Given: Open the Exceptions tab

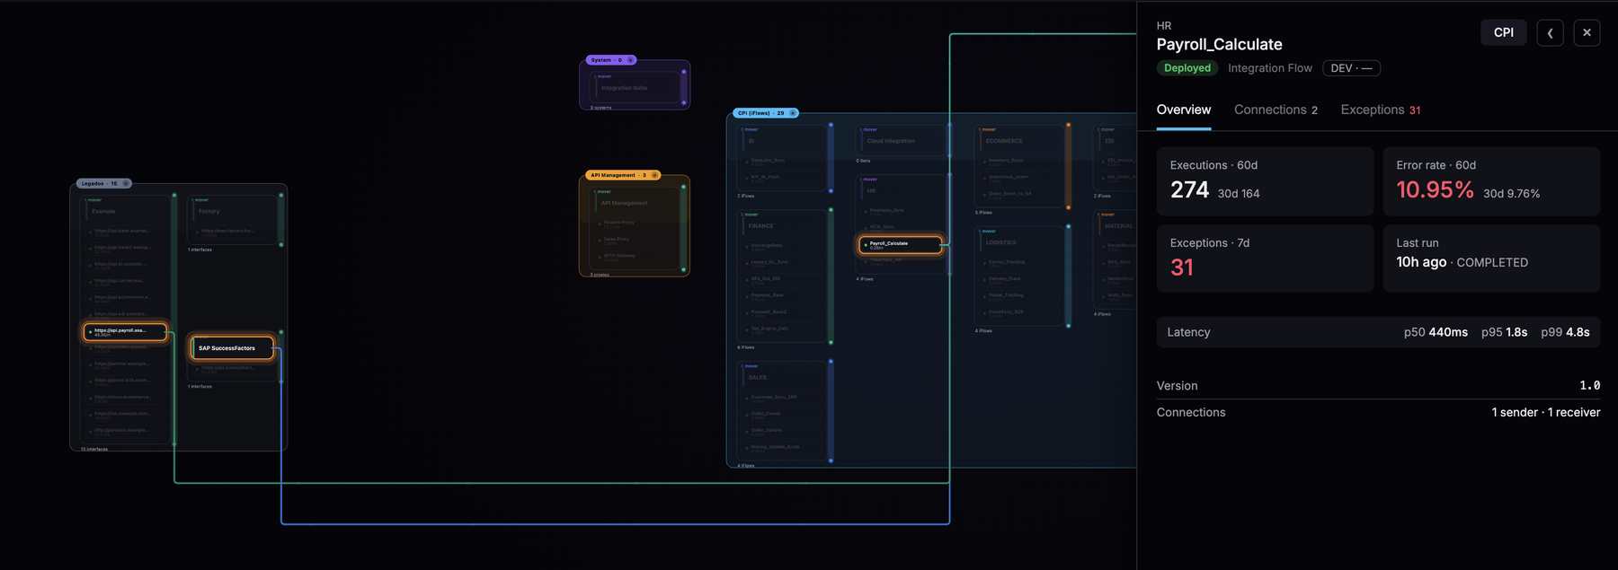Looking at the screenshot, I should [1381, 110].
